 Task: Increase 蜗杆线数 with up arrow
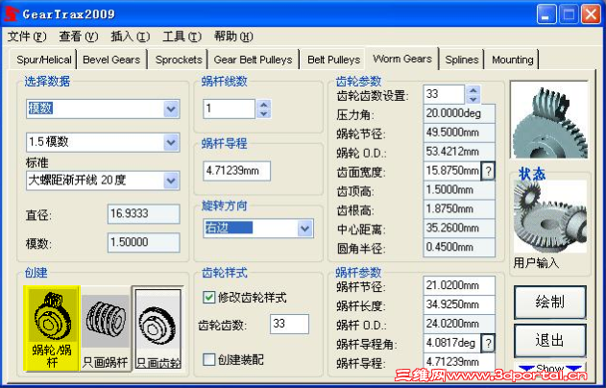point(263,105)
